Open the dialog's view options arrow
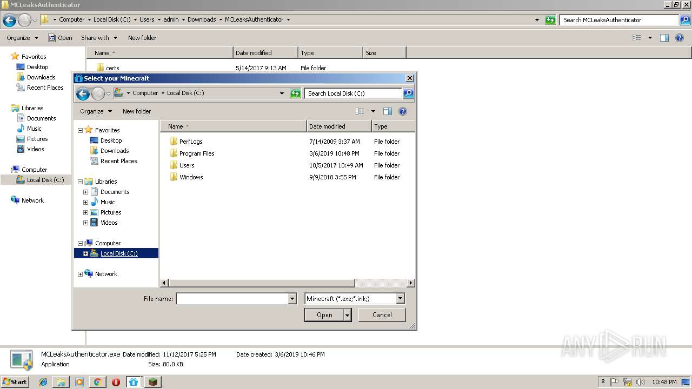Image resolution: width=692 pixels, height=389 pixels. 373,111
